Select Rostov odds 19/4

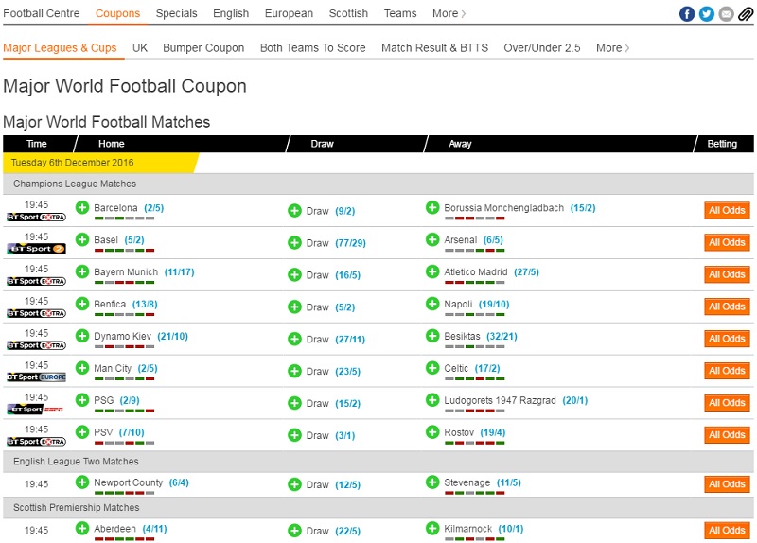point(492,432)
